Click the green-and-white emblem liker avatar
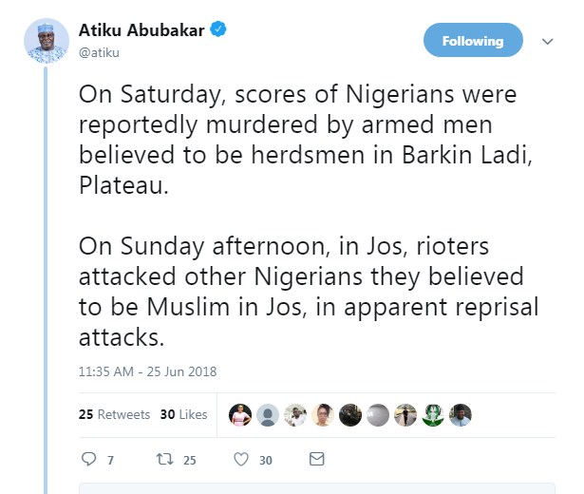 [433, 415]
